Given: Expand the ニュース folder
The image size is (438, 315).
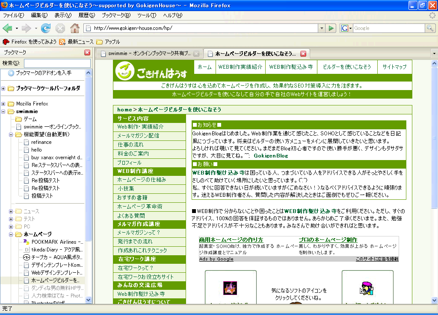Looking at the screenshot, I should pyautogui.click(x=11, y=212).
